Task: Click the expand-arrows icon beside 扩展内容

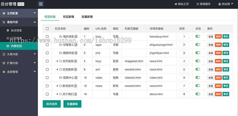Action: [4, 63]
